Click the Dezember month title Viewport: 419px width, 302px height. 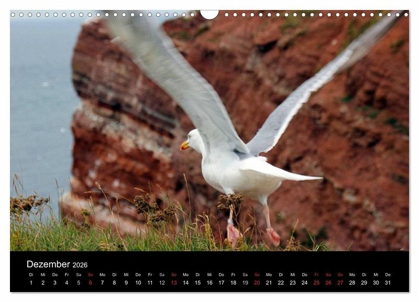click(x=48, y=264)
